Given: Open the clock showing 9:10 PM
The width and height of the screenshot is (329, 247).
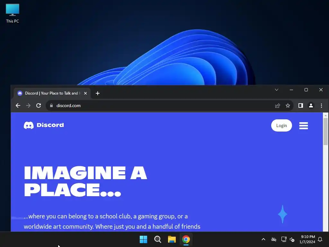Looking at the screenshot, I should click(307, 239).
